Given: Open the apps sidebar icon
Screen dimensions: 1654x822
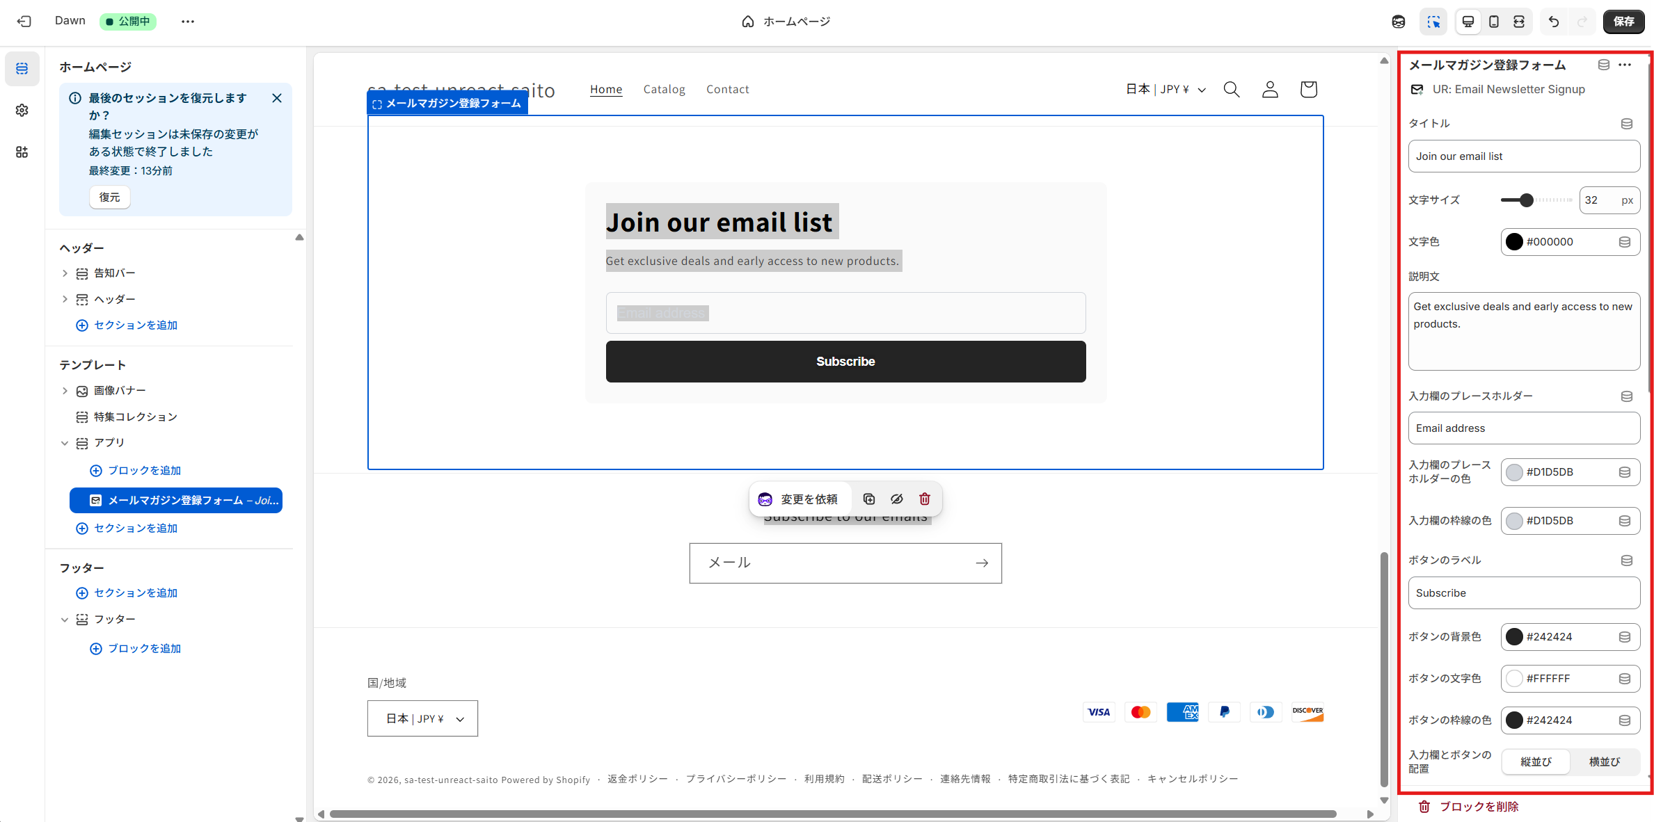Looking at the screenshot, I should (x=22, y=152).
